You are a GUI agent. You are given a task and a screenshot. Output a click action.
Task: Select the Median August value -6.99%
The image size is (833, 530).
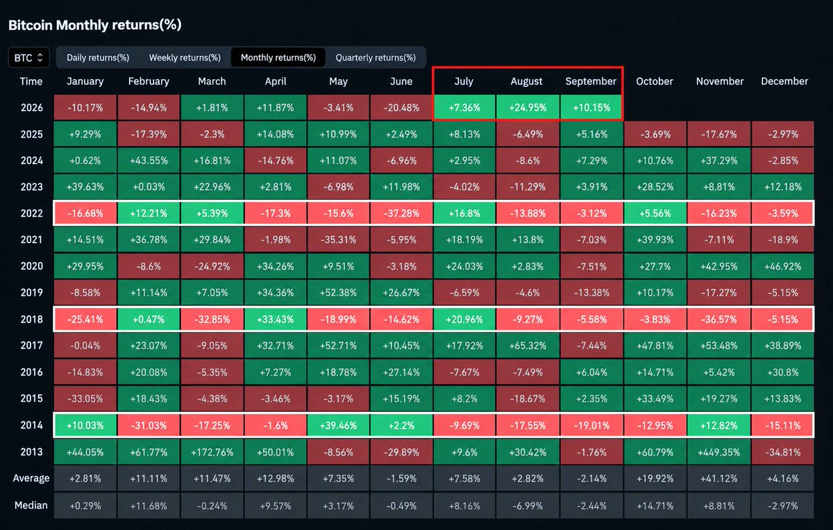(x=527, y=505)
